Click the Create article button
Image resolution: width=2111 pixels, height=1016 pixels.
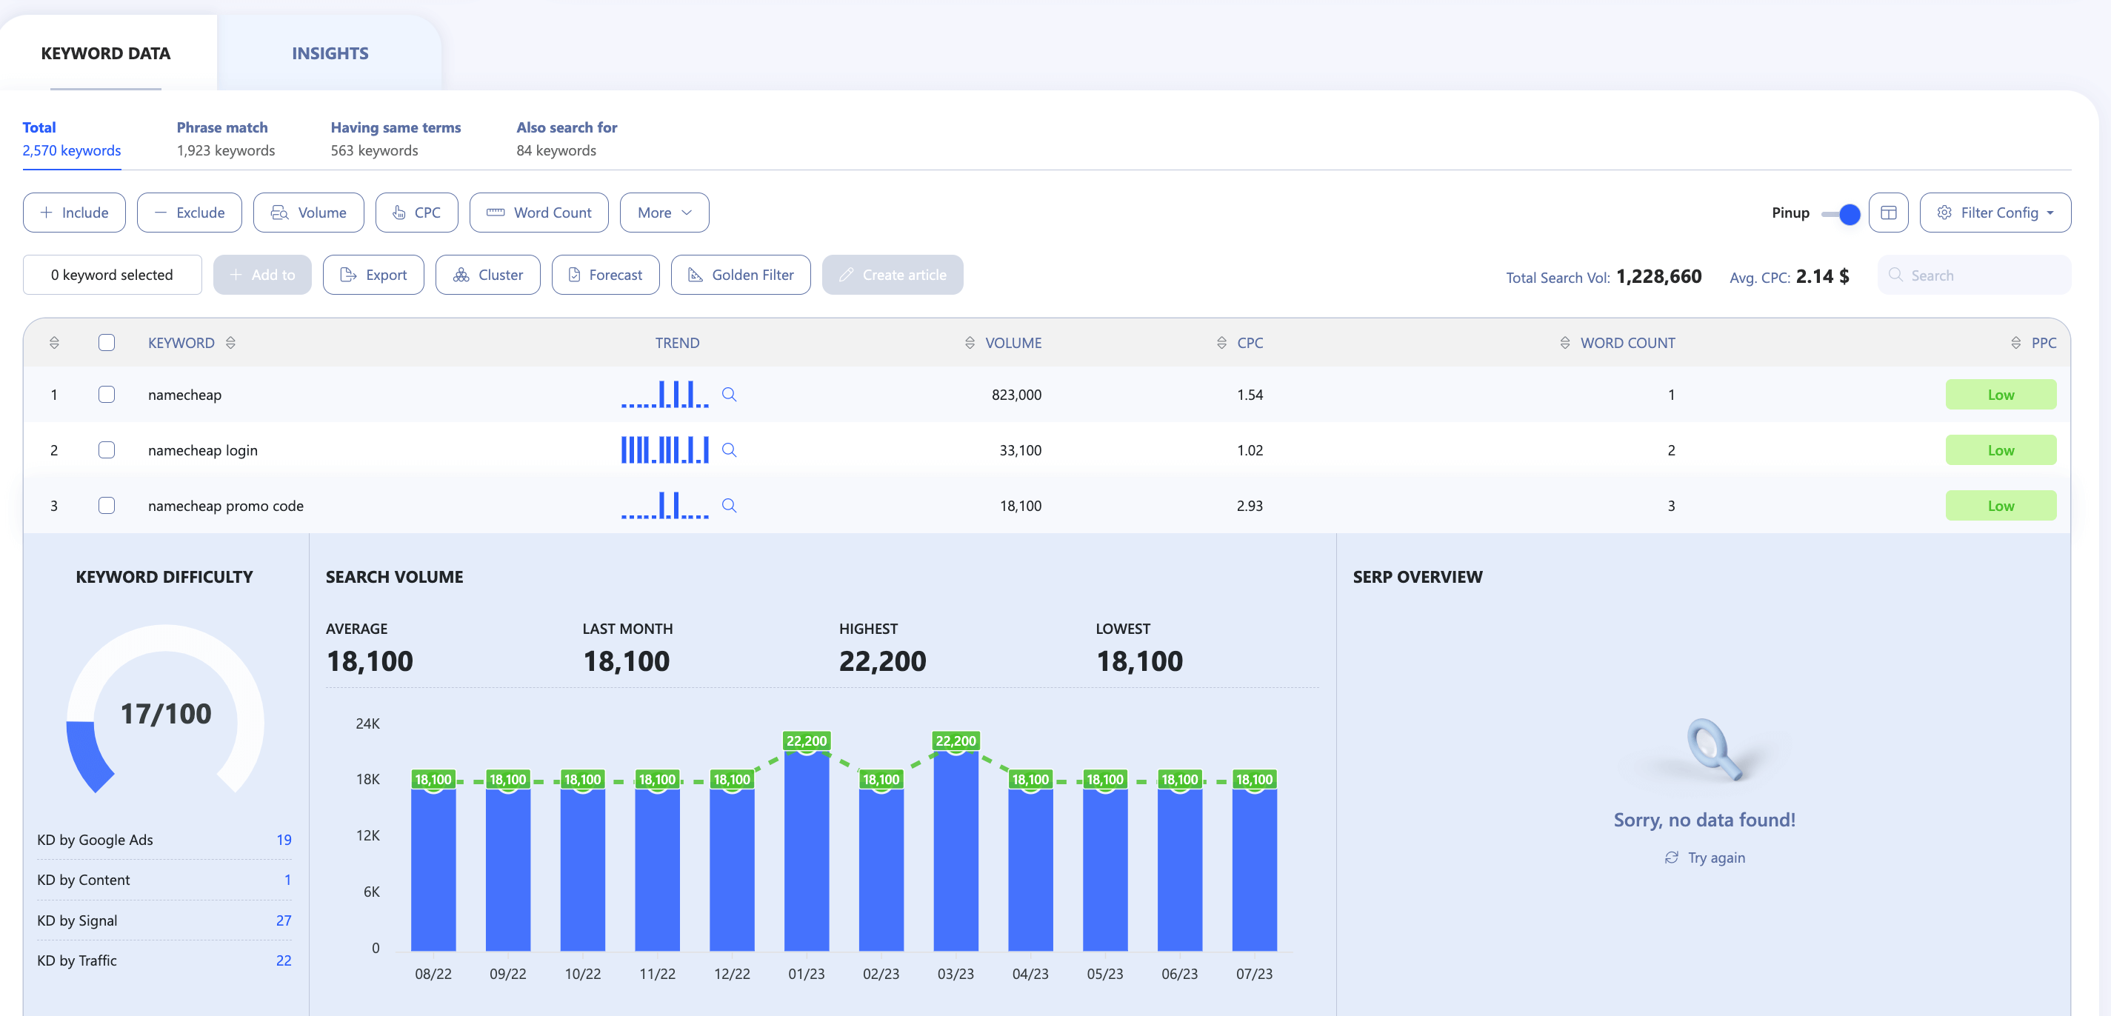(x=893, y=275)
